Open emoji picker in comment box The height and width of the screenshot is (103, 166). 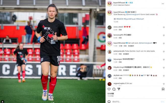point(109,101)
